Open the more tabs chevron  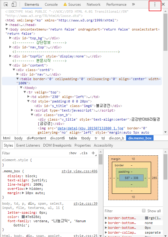[133, 4]
